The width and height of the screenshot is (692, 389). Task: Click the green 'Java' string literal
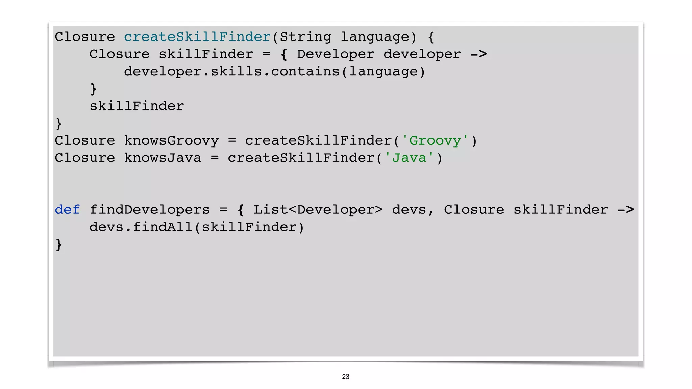tap(409, 158)
